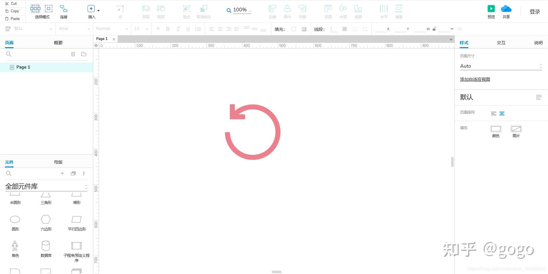Image resolution: width=548 pixels, height=274 pixels.
Task: Align center with 居中 icon
Action: [x=287, y=9]
